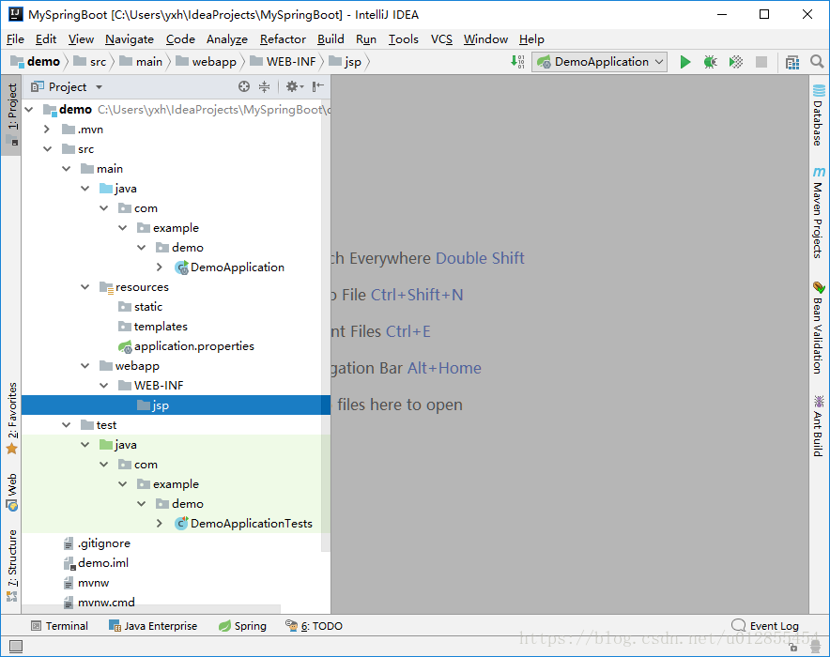Image resolution: width=830 pixels, height=657 pixels.
Task: Collapse the test folder
Action: point(66,425)
